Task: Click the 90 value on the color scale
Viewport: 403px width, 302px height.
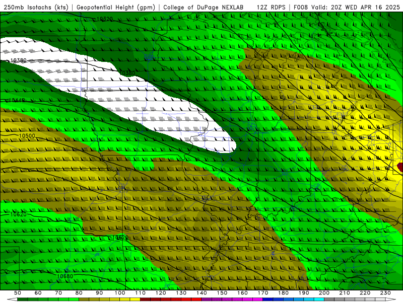Action: point(99,293)
